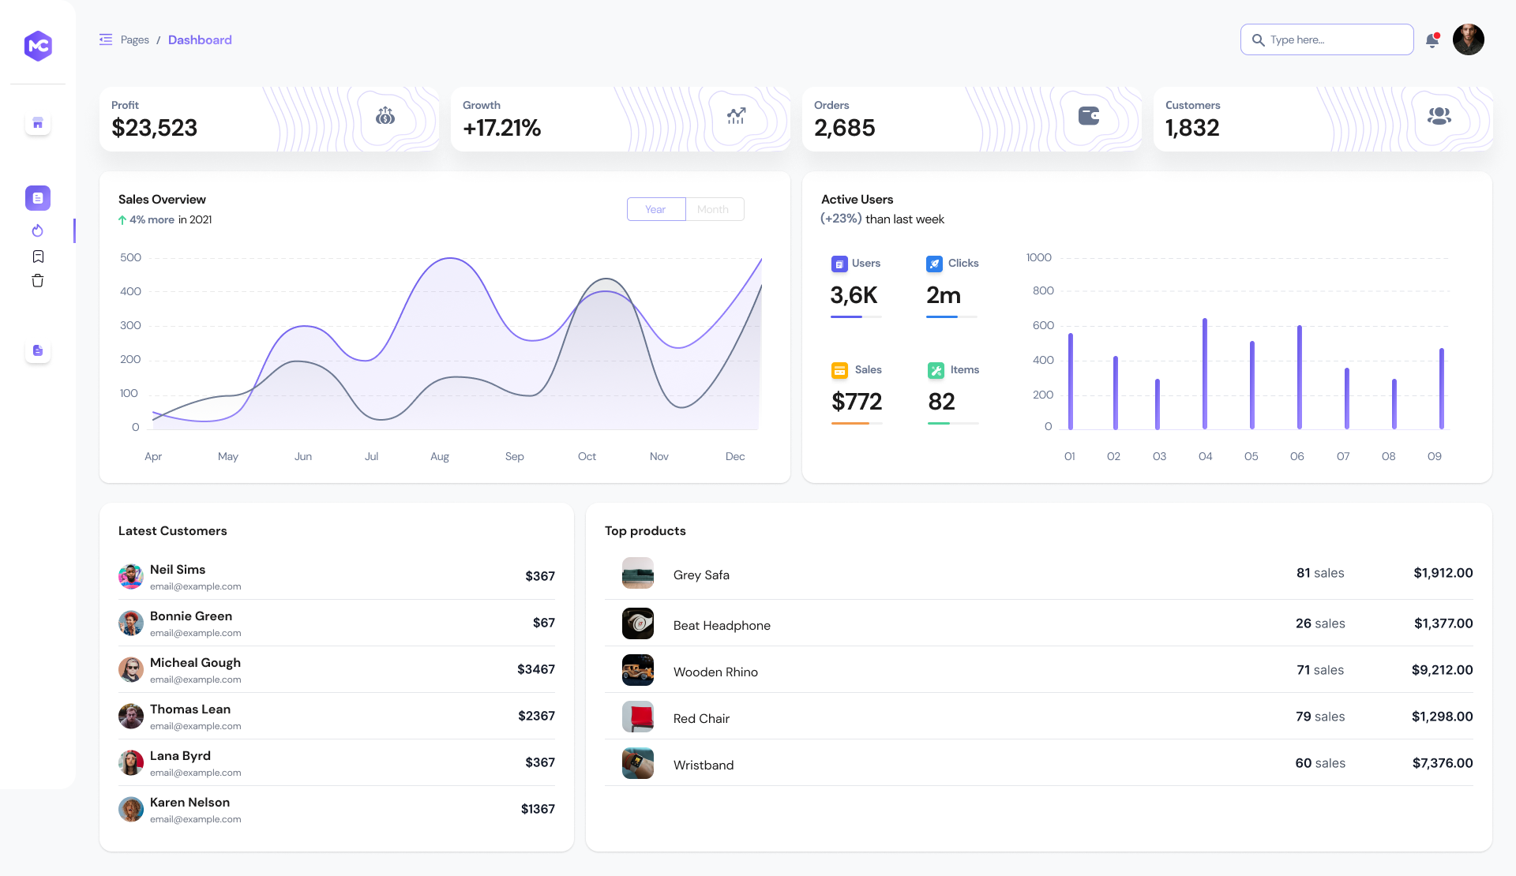The width and height of the screenshot is (1516, 876).
Task: Click the flame icon in sidebar
Action: 38,230
